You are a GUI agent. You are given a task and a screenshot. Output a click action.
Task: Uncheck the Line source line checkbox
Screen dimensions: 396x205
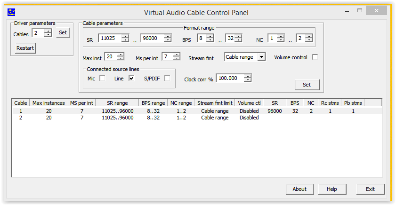coord(131,78)
